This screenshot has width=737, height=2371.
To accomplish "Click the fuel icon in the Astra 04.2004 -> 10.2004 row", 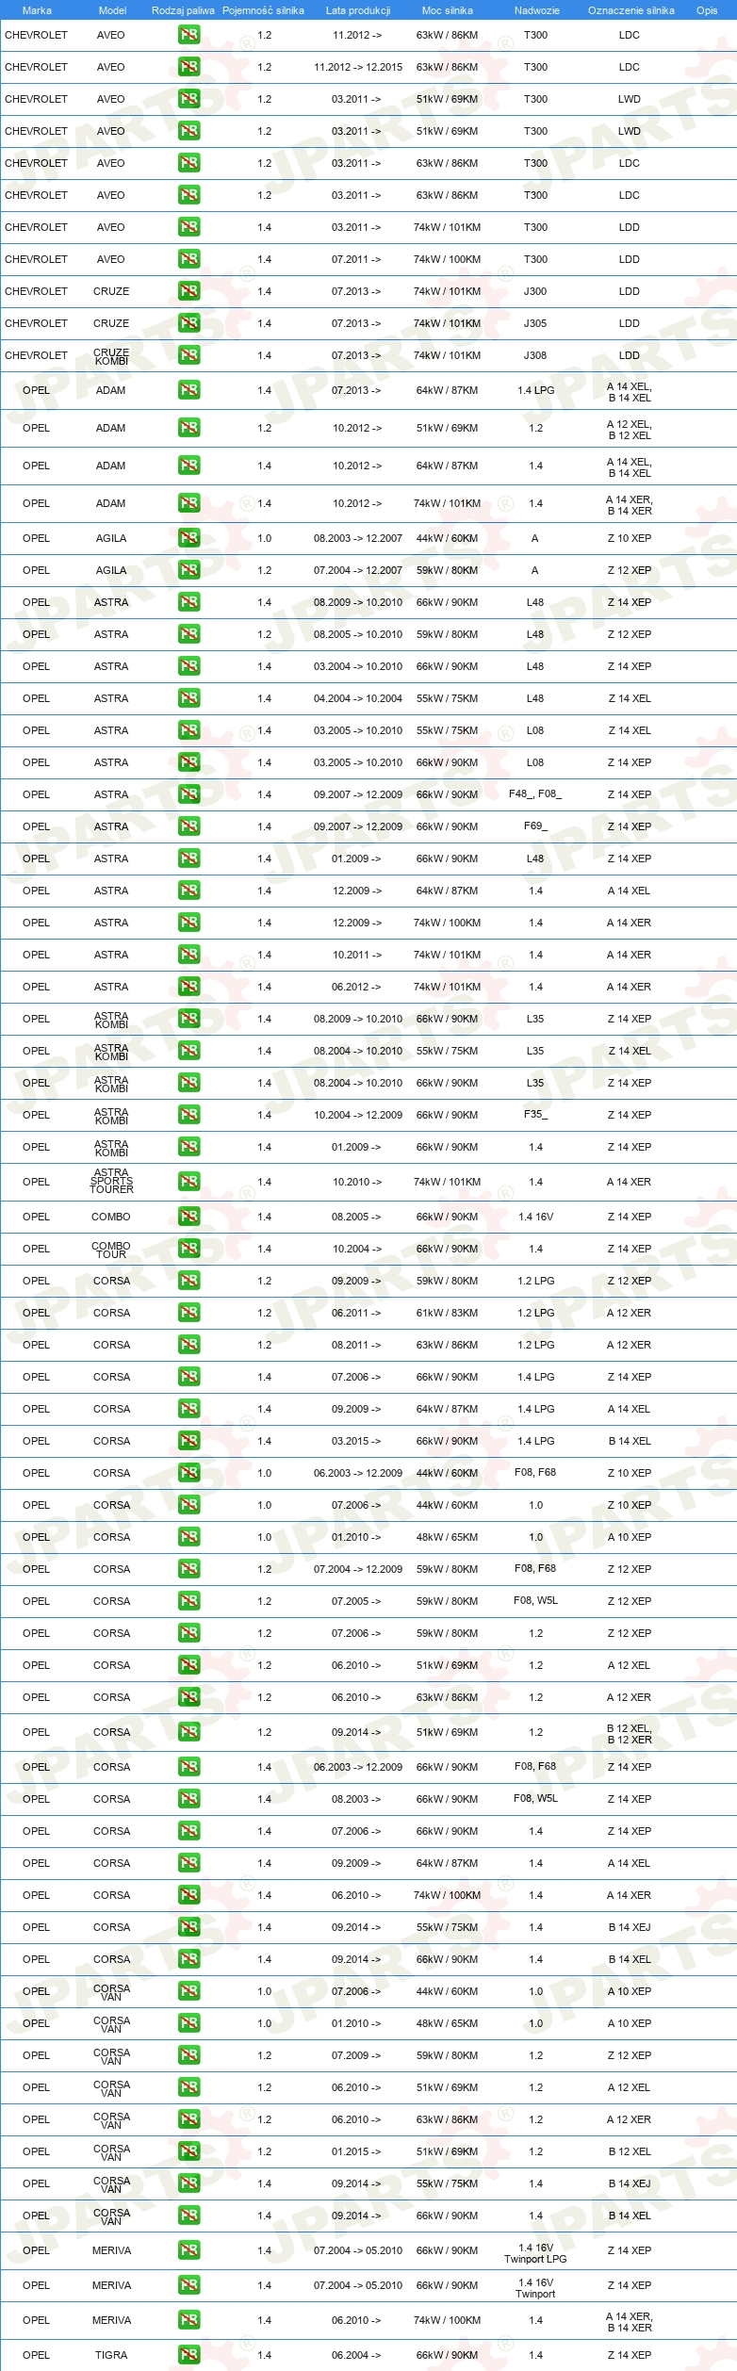I will (x=188, y=698).
